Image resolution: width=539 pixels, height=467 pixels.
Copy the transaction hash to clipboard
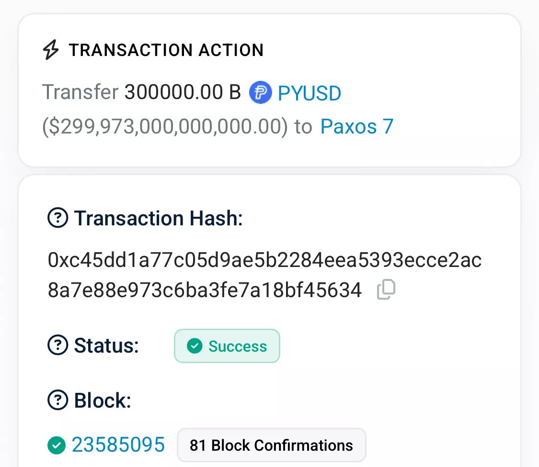click(386, 290)
